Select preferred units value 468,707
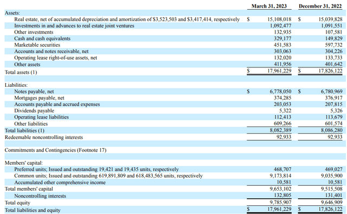Image resolution: width=347 pixels, height=214 pixels. pyautogui.click(x=282, y=169)
